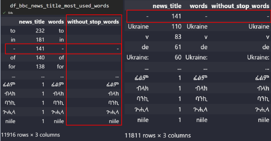Select the news_title header in the right table
The width and height of the screenshot is (271, 141).
(167, 6)
